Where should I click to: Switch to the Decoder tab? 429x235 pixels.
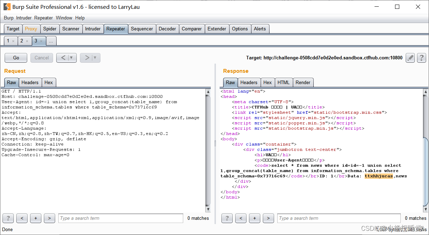(167, 29)
